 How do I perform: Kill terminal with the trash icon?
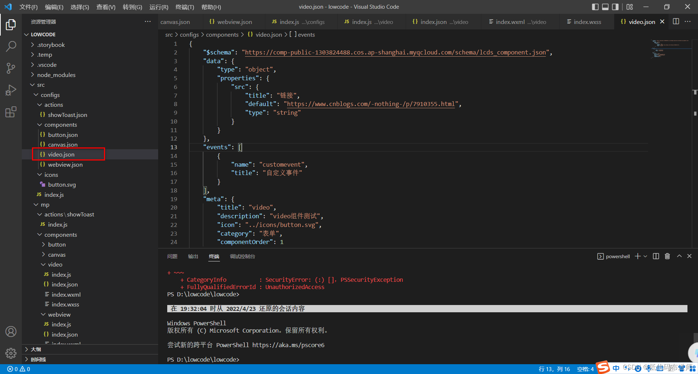(x=667, y=256)
